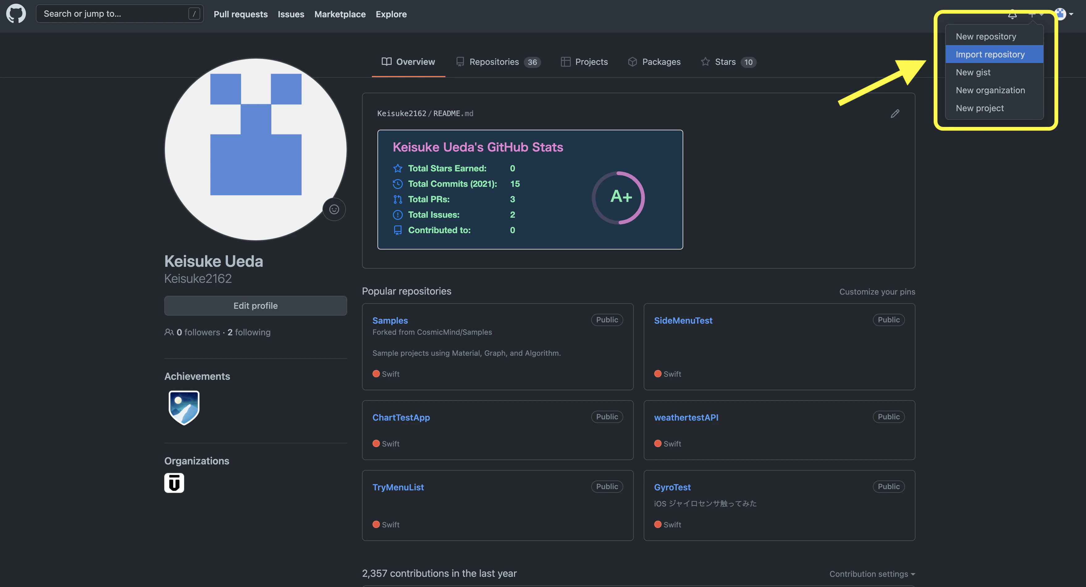The height and width of the screenshot is (587, 1086).
Task: Expand the Contribution settings dropdown
Action: click(x=872, y=574)
